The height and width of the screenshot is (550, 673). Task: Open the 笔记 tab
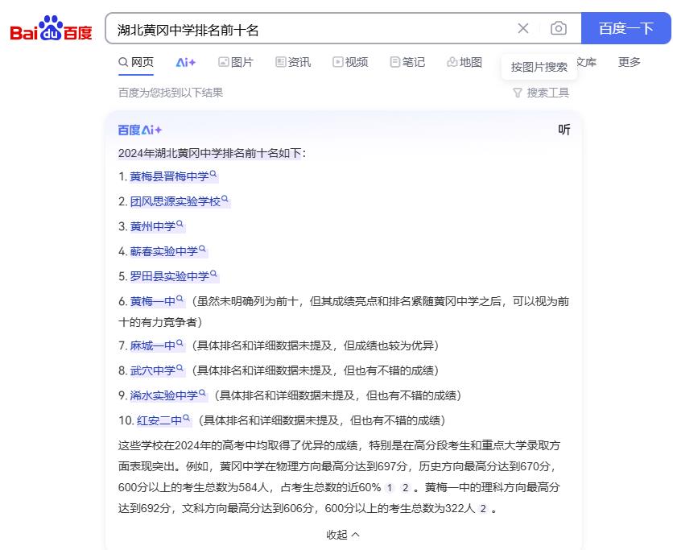click(407, 62)
